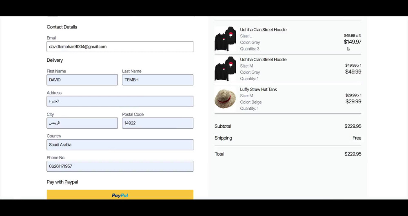Focus the First Name field containing DAVID
The height and width of the screenshot is (216, 408).
click(82, 80)
